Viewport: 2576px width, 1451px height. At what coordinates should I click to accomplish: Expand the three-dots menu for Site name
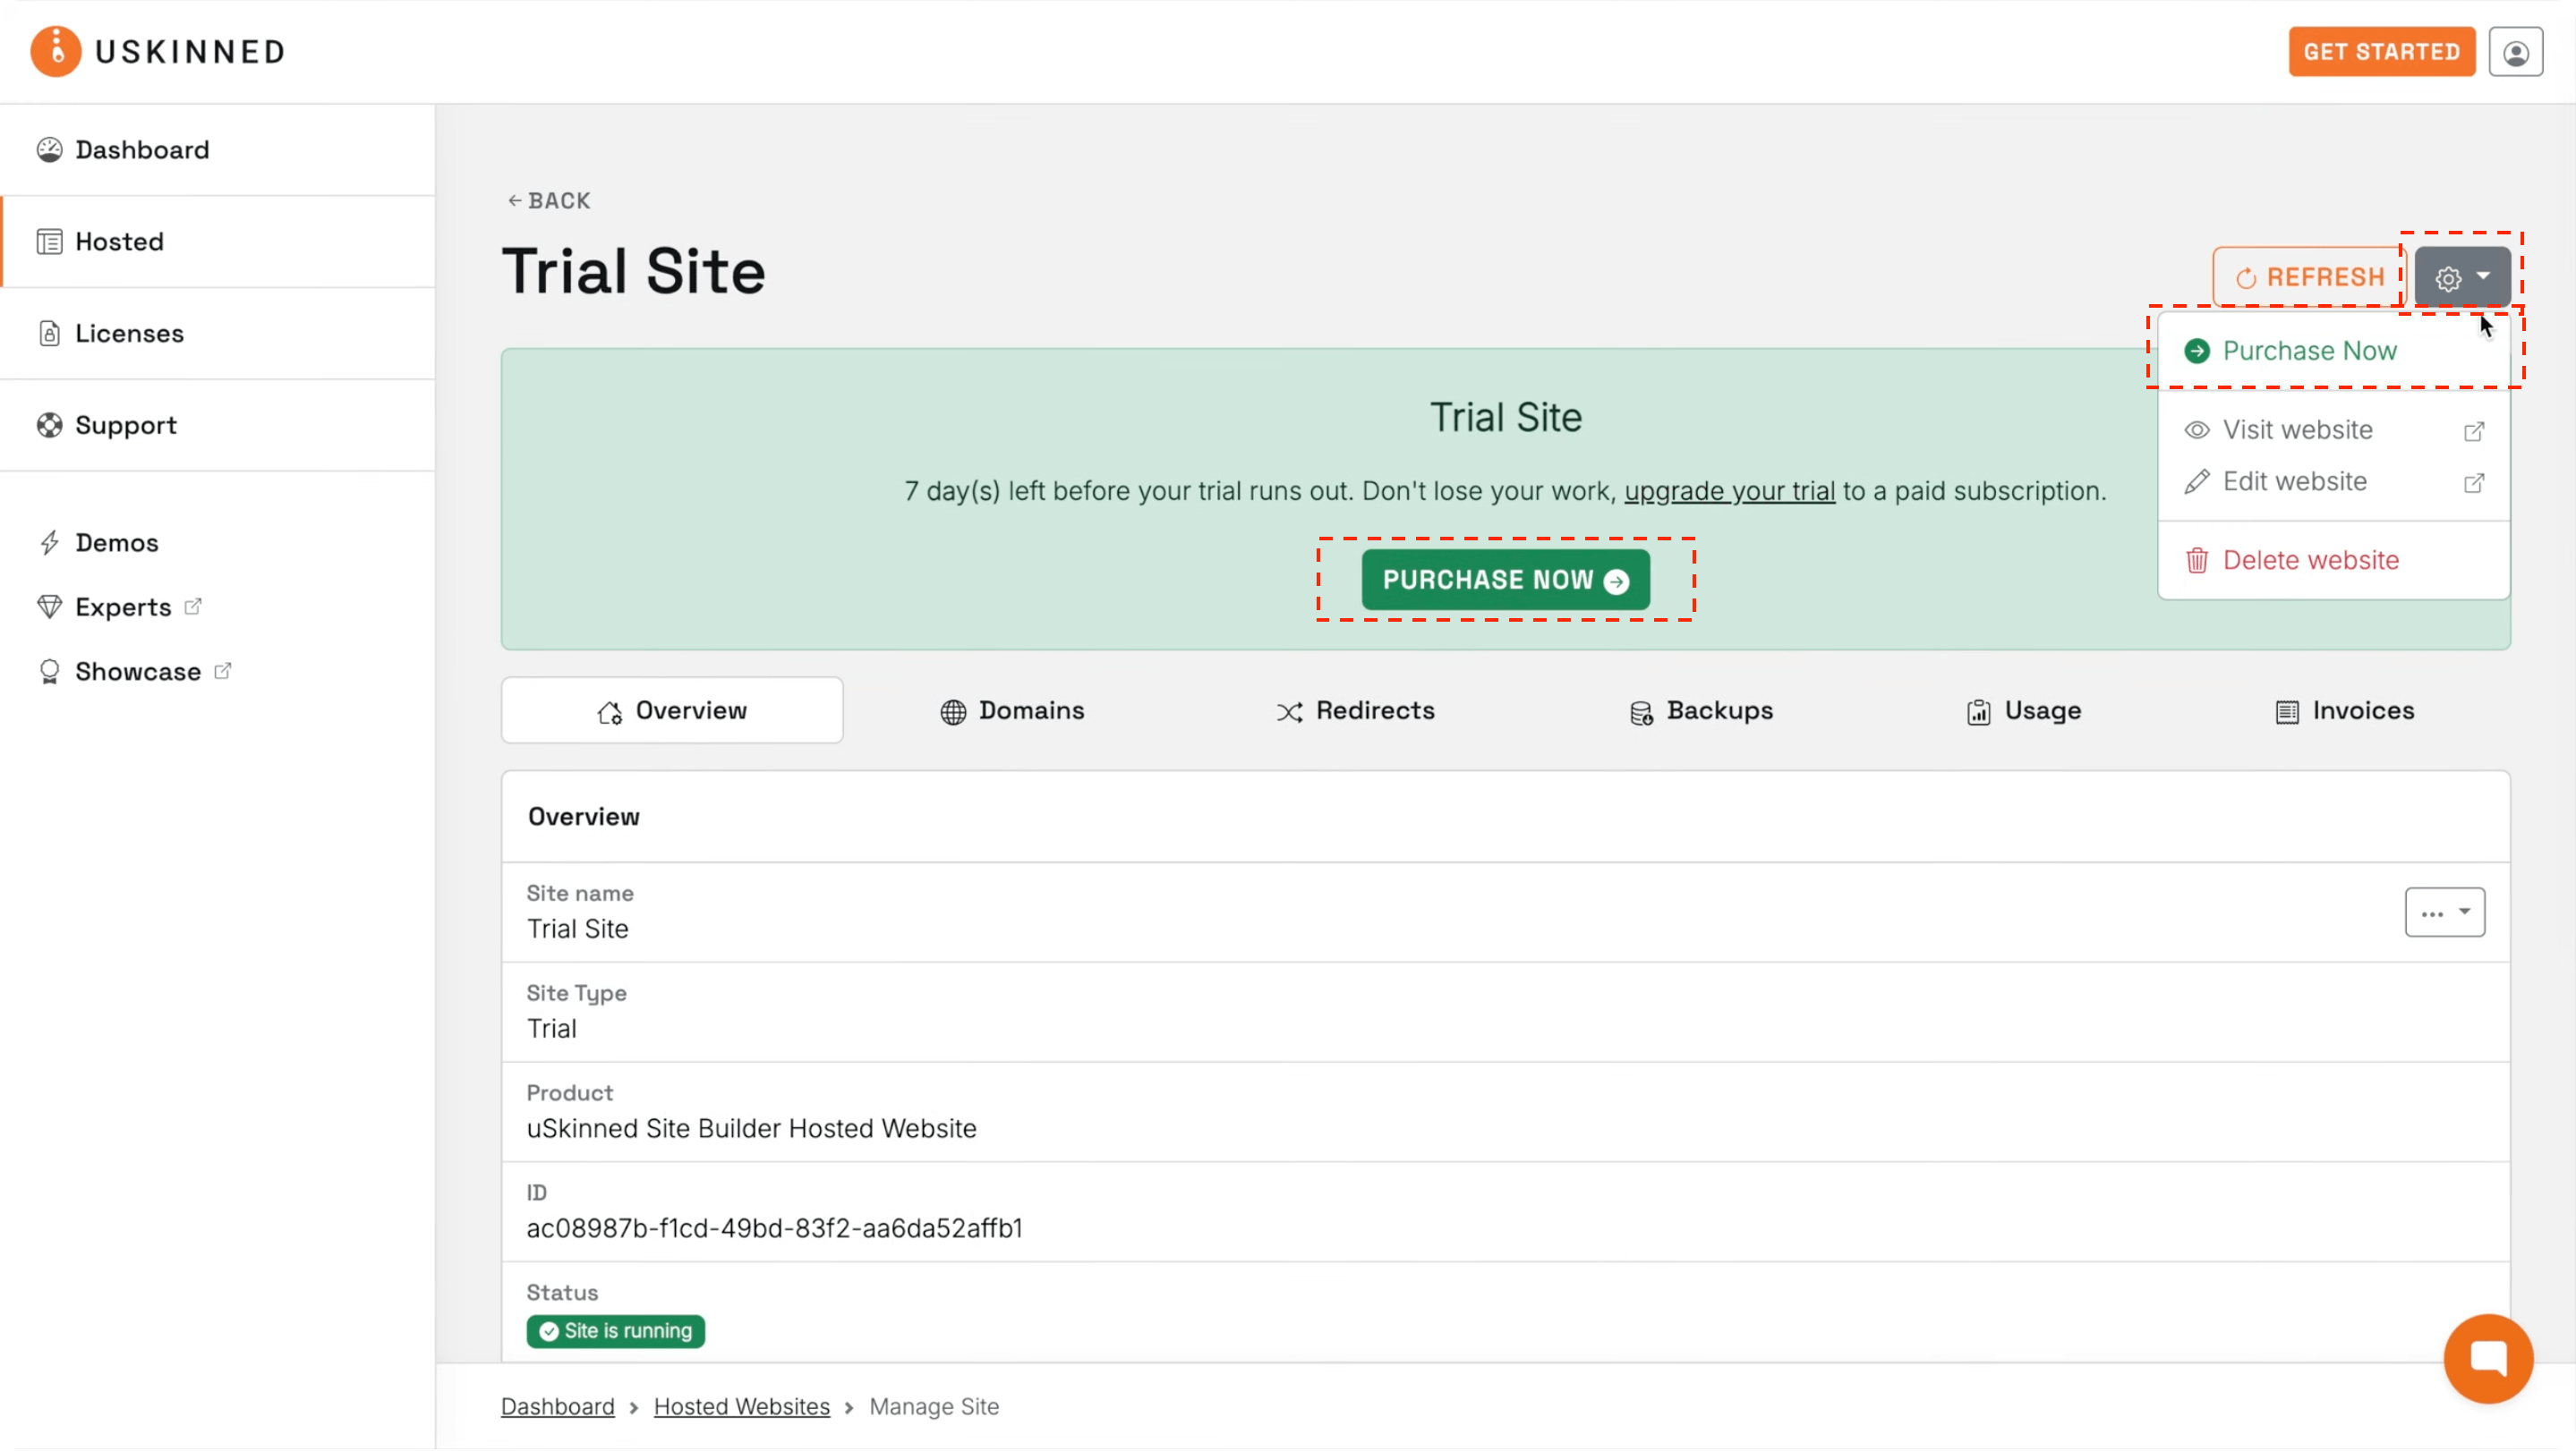(x=2444, y=912)
